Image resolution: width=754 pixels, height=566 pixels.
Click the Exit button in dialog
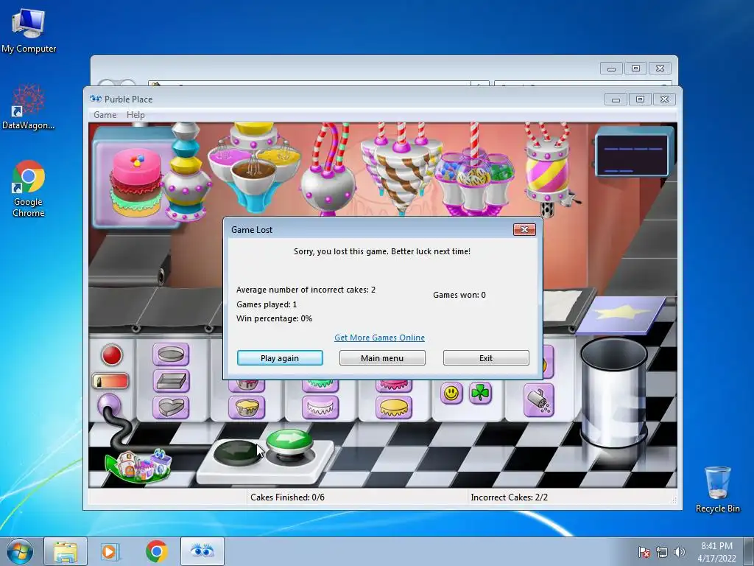click(486, 358)
